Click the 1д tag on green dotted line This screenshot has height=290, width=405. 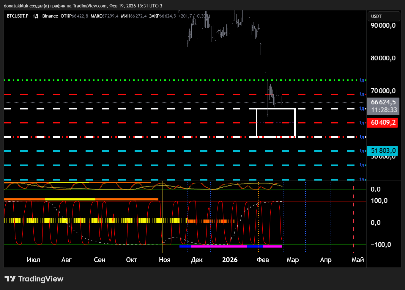(362, 80)
